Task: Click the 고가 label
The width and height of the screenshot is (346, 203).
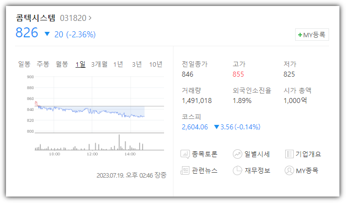Action: (x=239, y=64)
